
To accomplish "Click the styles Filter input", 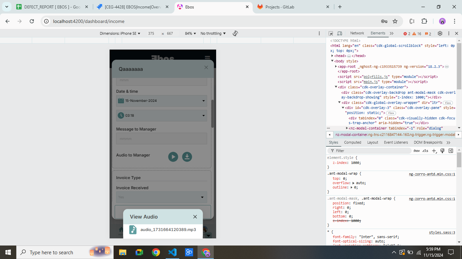I will tap(369, 151).
